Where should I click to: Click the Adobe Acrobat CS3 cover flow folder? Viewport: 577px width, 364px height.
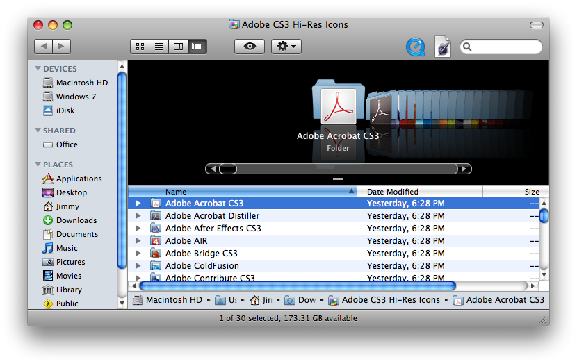(338, 103)
